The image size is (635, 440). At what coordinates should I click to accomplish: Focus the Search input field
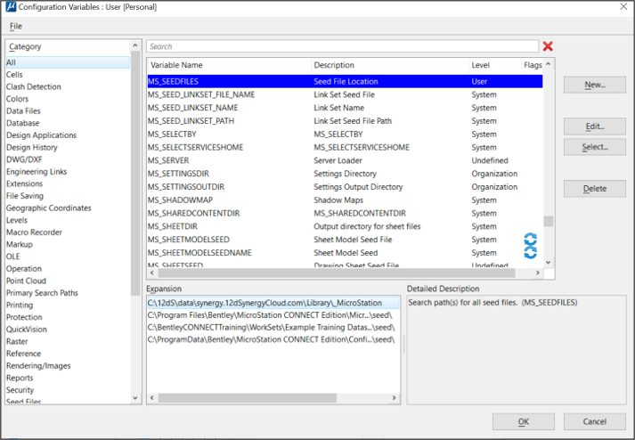(x=342, y=46)
